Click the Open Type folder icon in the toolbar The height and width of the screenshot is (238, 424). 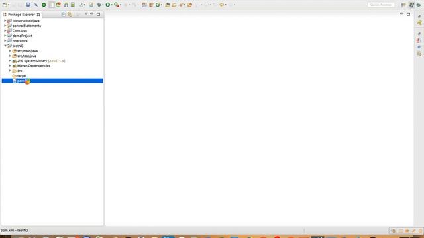point(168,5)
